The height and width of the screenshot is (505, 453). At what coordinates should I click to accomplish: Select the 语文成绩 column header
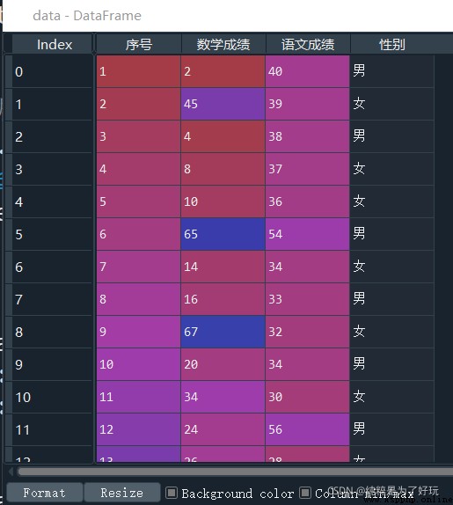point(308,44)
